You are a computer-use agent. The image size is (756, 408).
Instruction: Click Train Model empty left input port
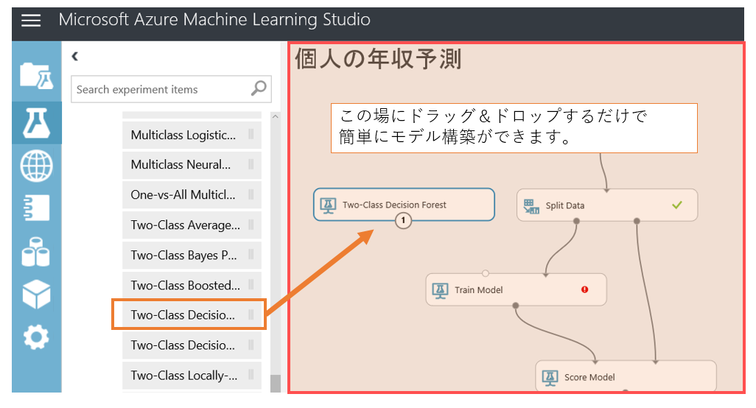point(486,274)
